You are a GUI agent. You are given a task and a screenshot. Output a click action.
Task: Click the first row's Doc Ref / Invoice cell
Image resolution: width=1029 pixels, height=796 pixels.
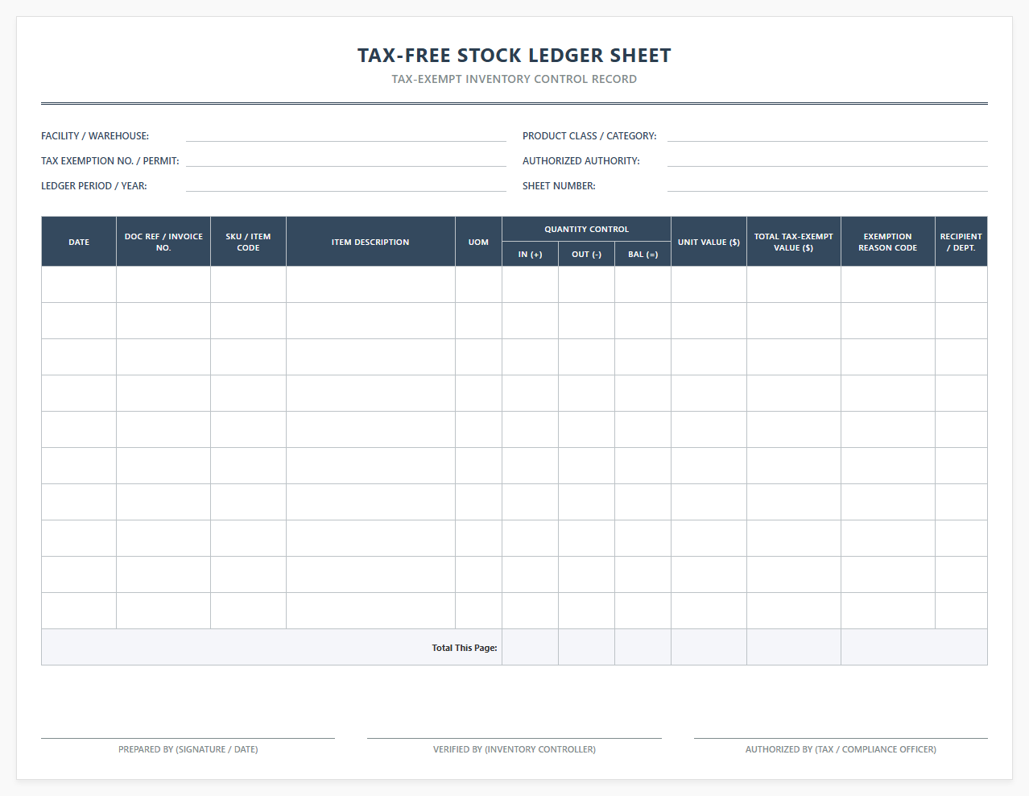163,284
